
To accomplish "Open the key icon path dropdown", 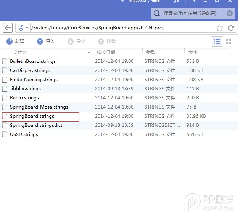I will (x=23, y=28).
